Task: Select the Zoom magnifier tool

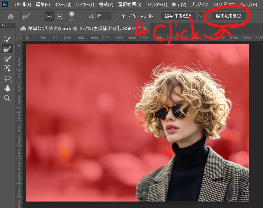Action: (x=7, y=98)
